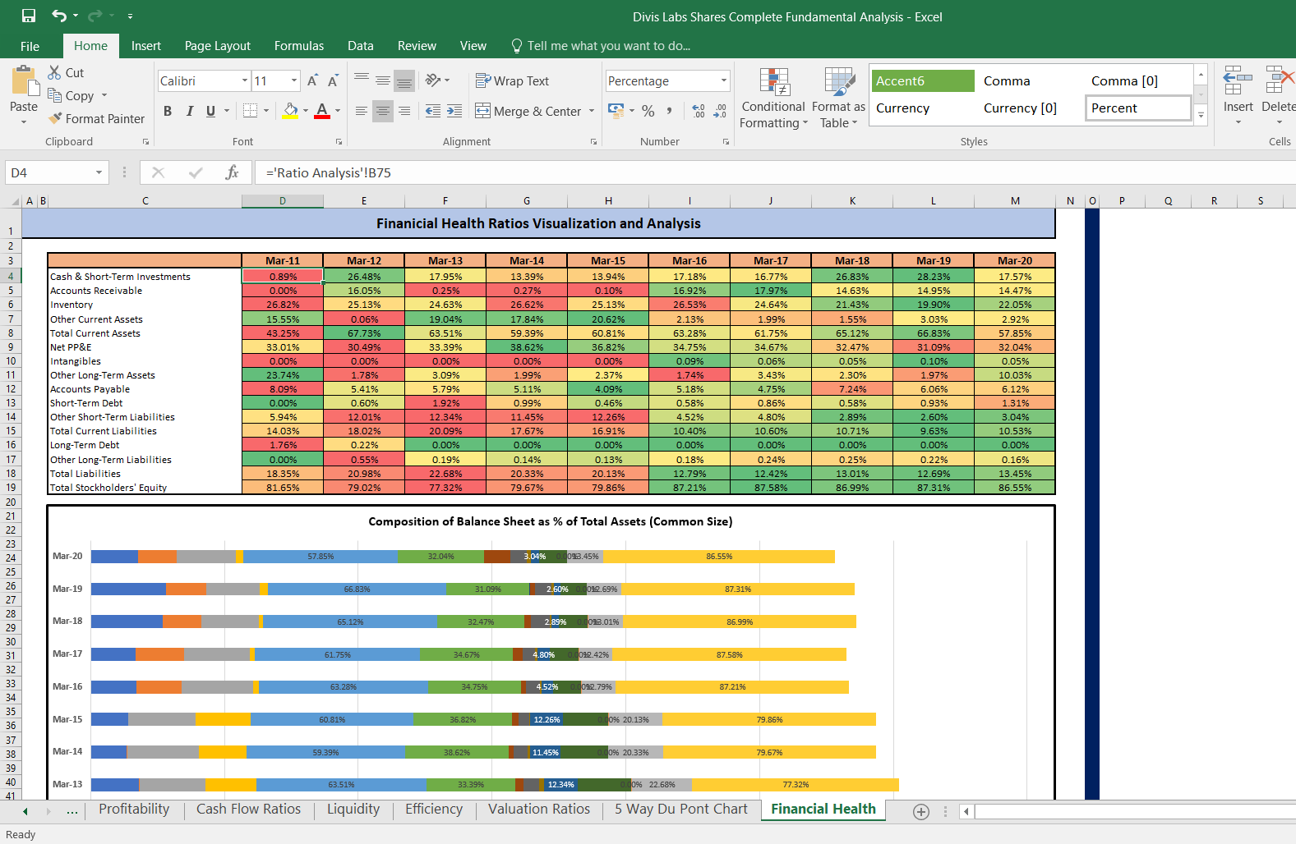
Task: Apply the Percent cell style
Action: pos(1138,108)
